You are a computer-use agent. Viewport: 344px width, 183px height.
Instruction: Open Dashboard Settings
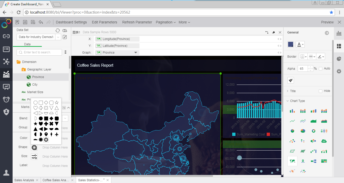[71, 22]
